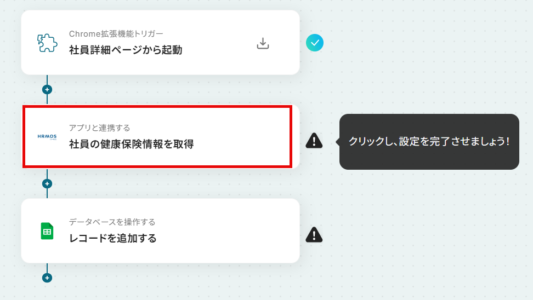Viewport: 533px width, 300px height.
Task: Click the download icon on the trigger card
Action: click(x=263, y=43)
